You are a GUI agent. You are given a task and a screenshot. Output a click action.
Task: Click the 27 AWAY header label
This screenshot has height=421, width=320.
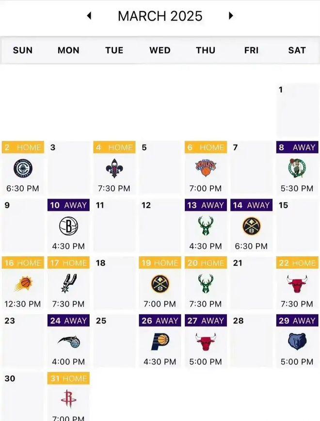point(206,321)
